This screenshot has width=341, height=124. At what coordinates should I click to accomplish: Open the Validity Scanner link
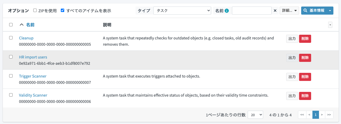[x=33, y=95]
